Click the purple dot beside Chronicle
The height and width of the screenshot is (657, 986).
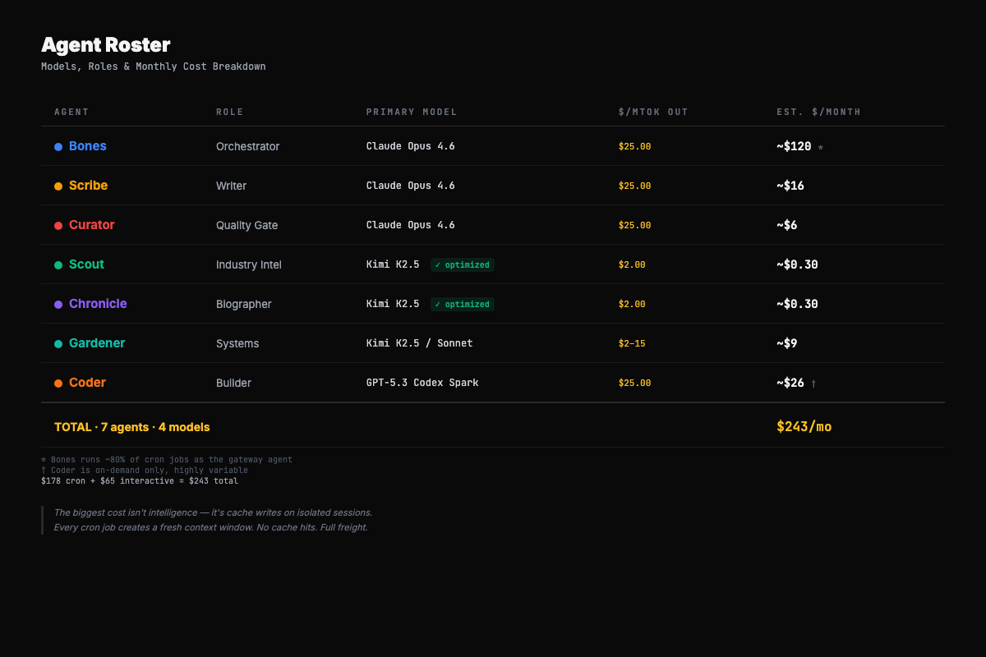[58, 305]
